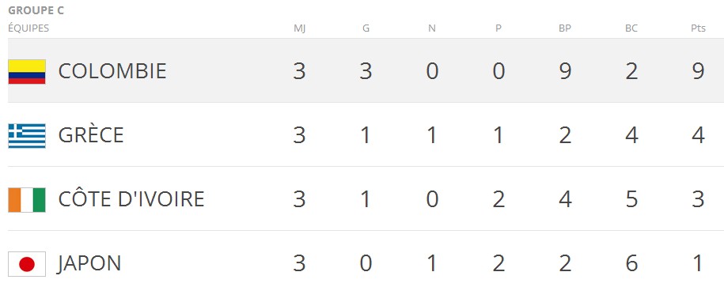Image resolution: width=724 pixels, height=287 pixels.
Task: Click the Côte d'Ivoire flag icon
Action: point(27,200)
